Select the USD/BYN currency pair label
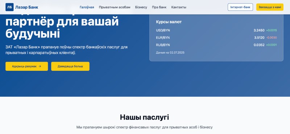This screenshot has width=290, height=134. (163, 30)
